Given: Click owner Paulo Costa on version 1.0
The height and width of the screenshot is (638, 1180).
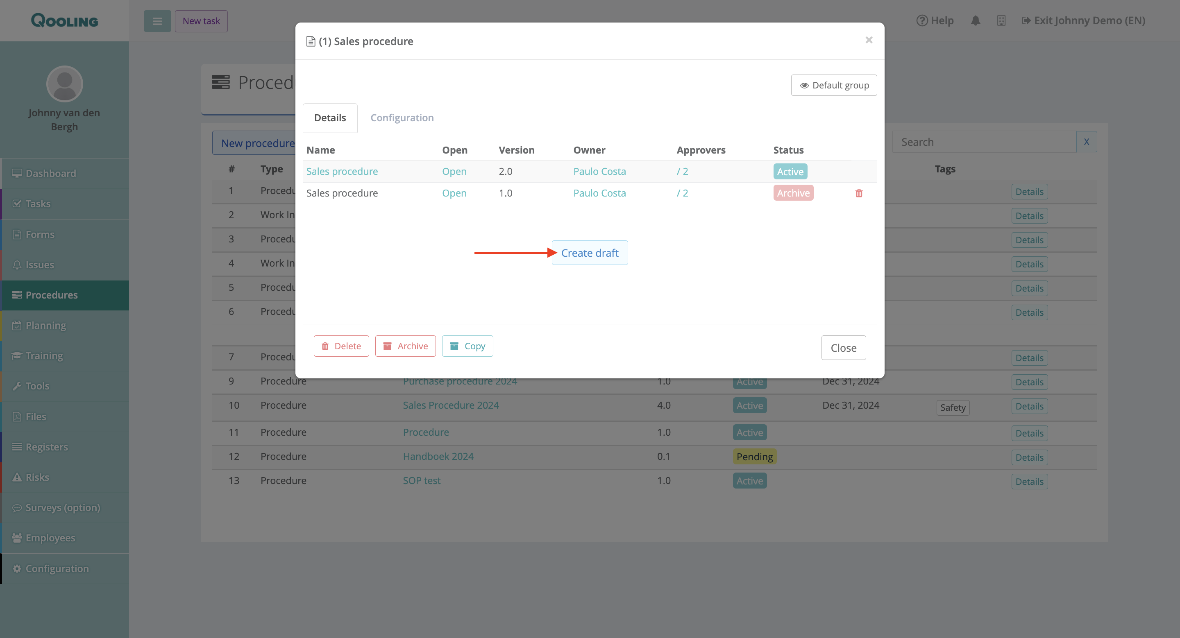Looking at the screenshot, I should [x=599, y=193].
